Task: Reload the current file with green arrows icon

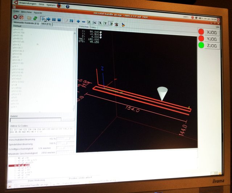Action: [x=35, y=18]
